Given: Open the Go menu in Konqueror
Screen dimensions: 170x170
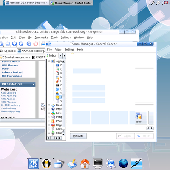Looking at the screenshot, I should 30,37.
